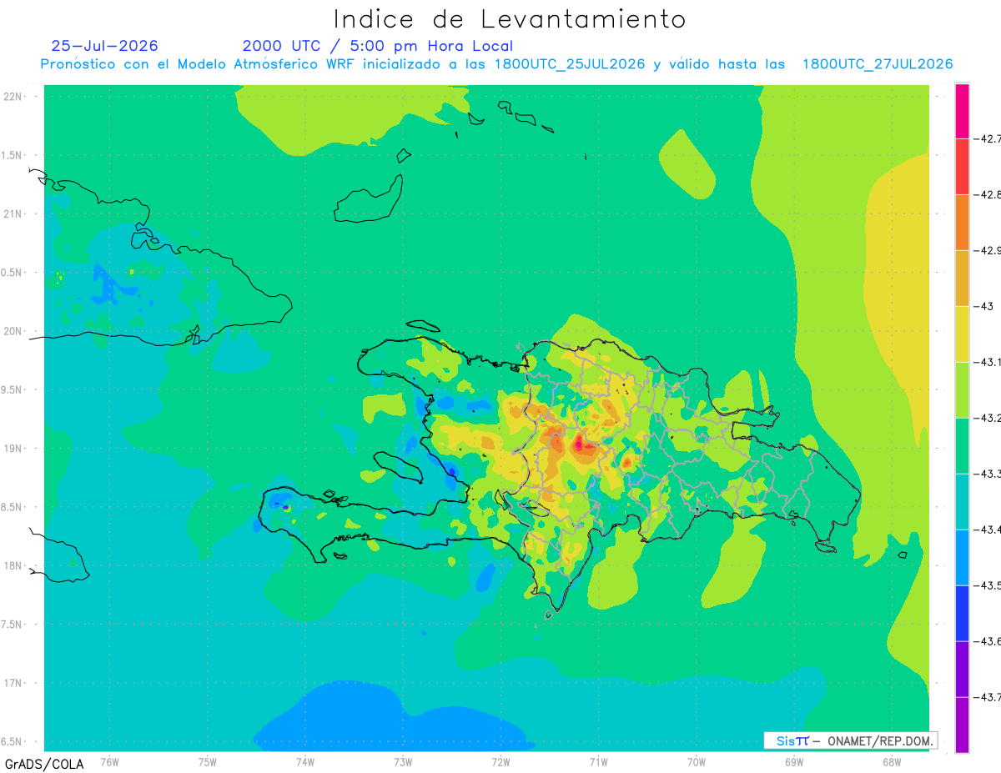This screenshot has width=1001, height=773.
Task: Pick the purple swatch below -43.7 in the colorbar
Action: [x=962, y=725]
